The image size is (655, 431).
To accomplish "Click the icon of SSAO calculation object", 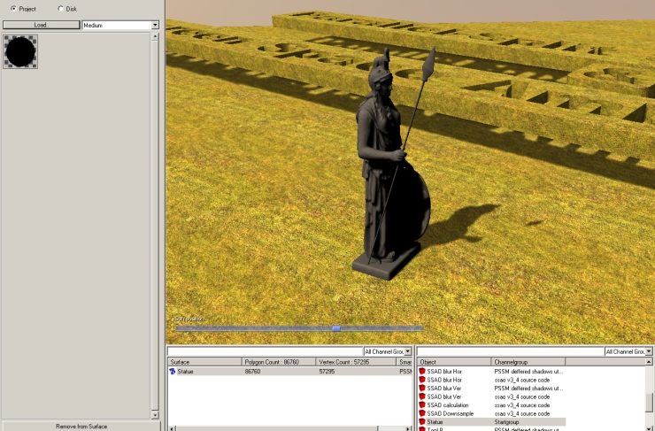I will [422, 405].
